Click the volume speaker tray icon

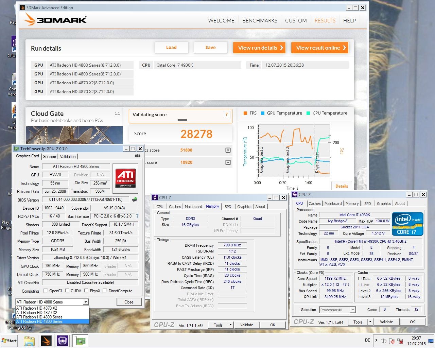pos(383,341)
